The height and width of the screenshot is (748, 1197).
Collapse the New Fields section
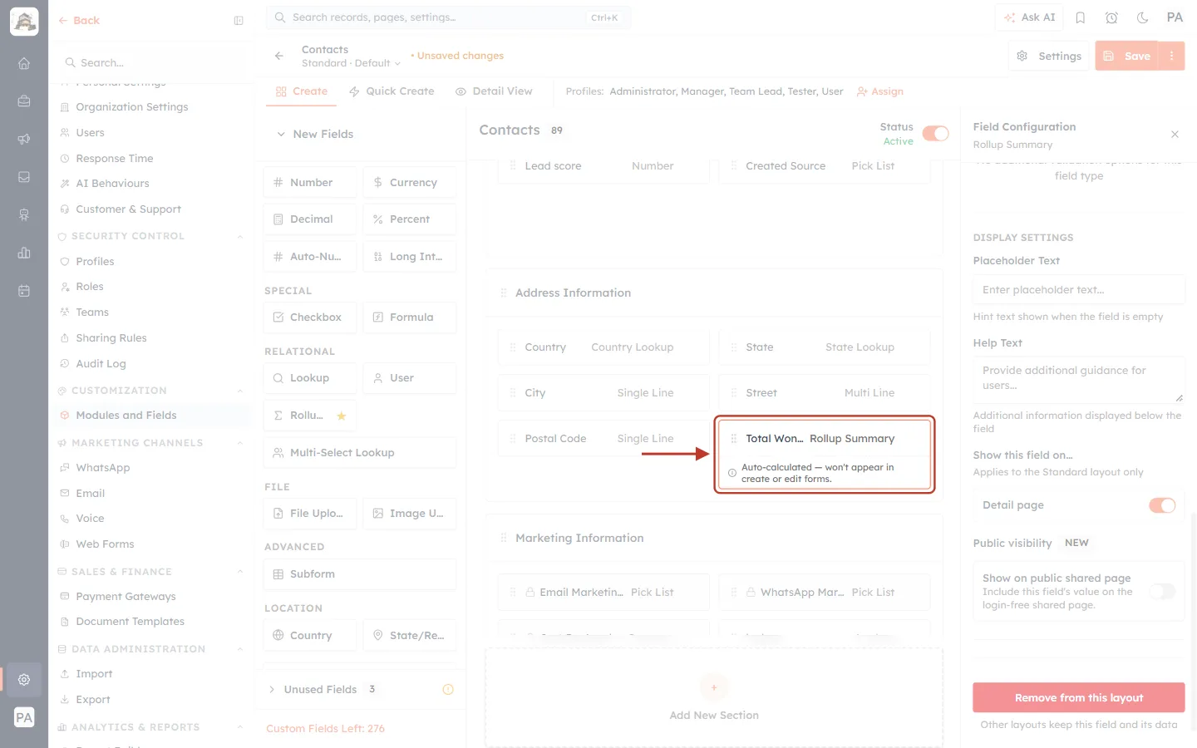tap(281, 134)
